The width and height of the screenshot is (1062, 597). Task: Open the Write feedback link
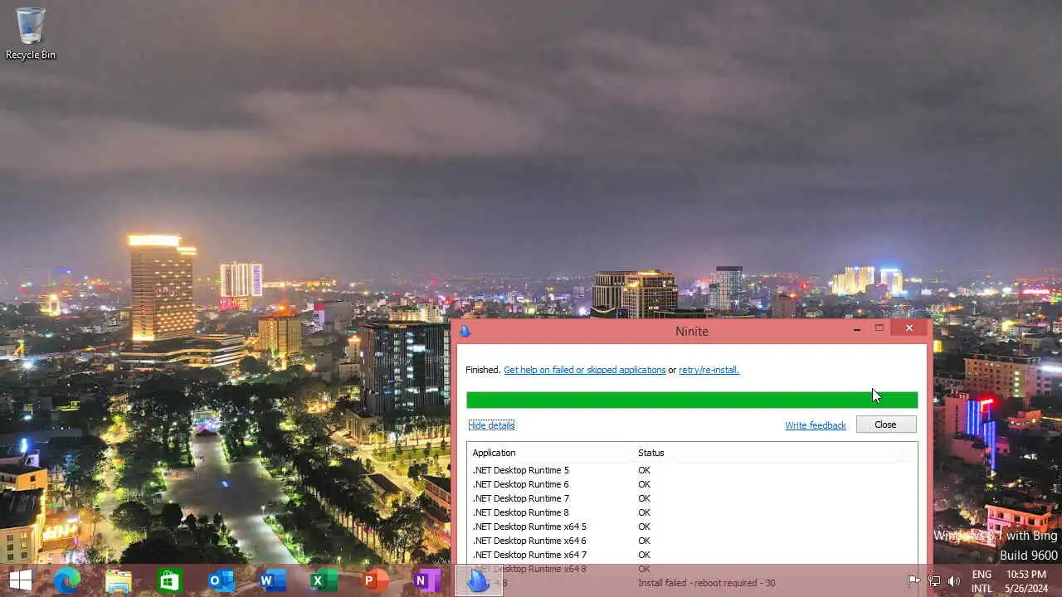(816, 425)
